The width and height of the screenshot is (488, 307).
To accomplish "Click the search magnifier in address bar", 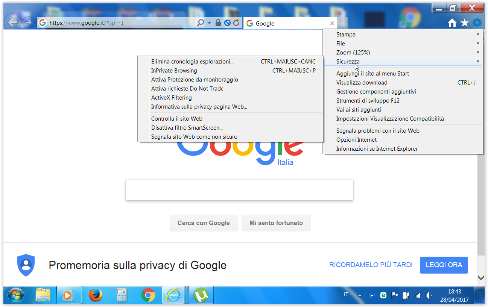I will pos(201,23).
